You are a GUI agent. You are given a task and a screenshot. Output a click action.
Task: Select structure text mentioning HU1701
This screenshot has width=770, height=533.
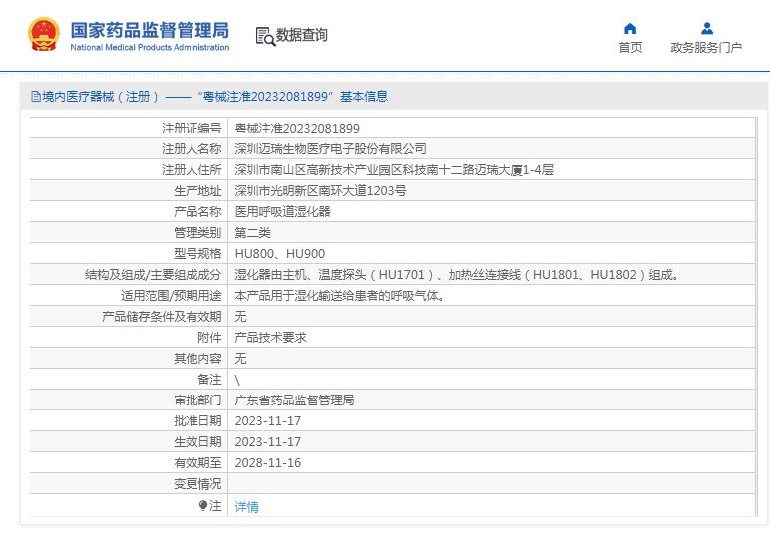(x=458, y=275)
